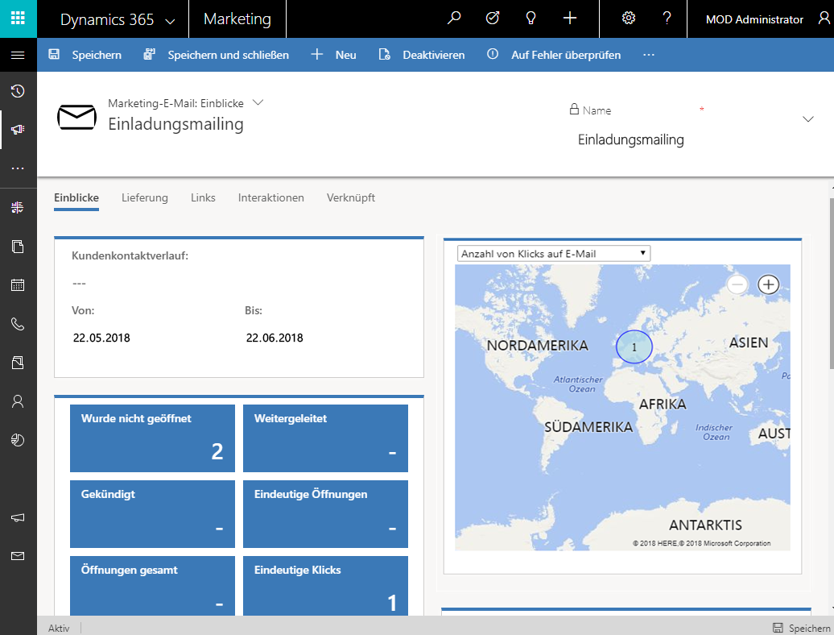Screen dimensions: 834x635
Task: Open the task flow checkmark-circle icon
Action: (493, 19)
